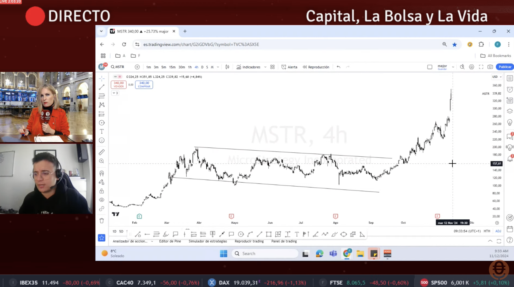514x287 pixels.
Task: Open the Reproducir trading tab
Action: coord(249,241)
